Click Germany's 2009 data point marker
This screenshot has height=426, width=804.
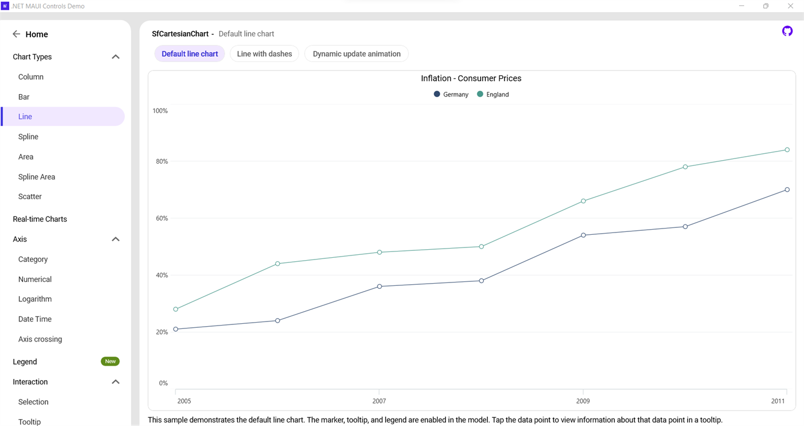(583, 235)
